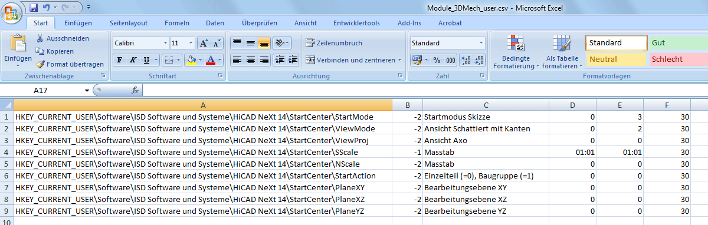Toggle underline formatting (U)
The width and height of the screenshot is (708, 225).
146,59
